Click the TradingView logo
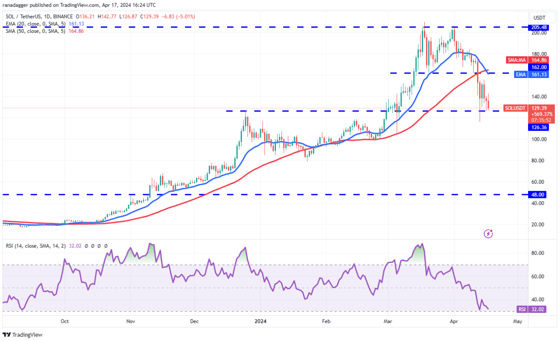560x341 pixels. tap(23, 335)
